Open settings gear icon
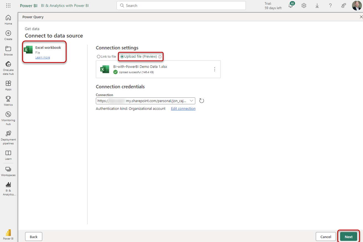Screen dimensions: 363x242 pyautogui.click(x=304, y=6)
